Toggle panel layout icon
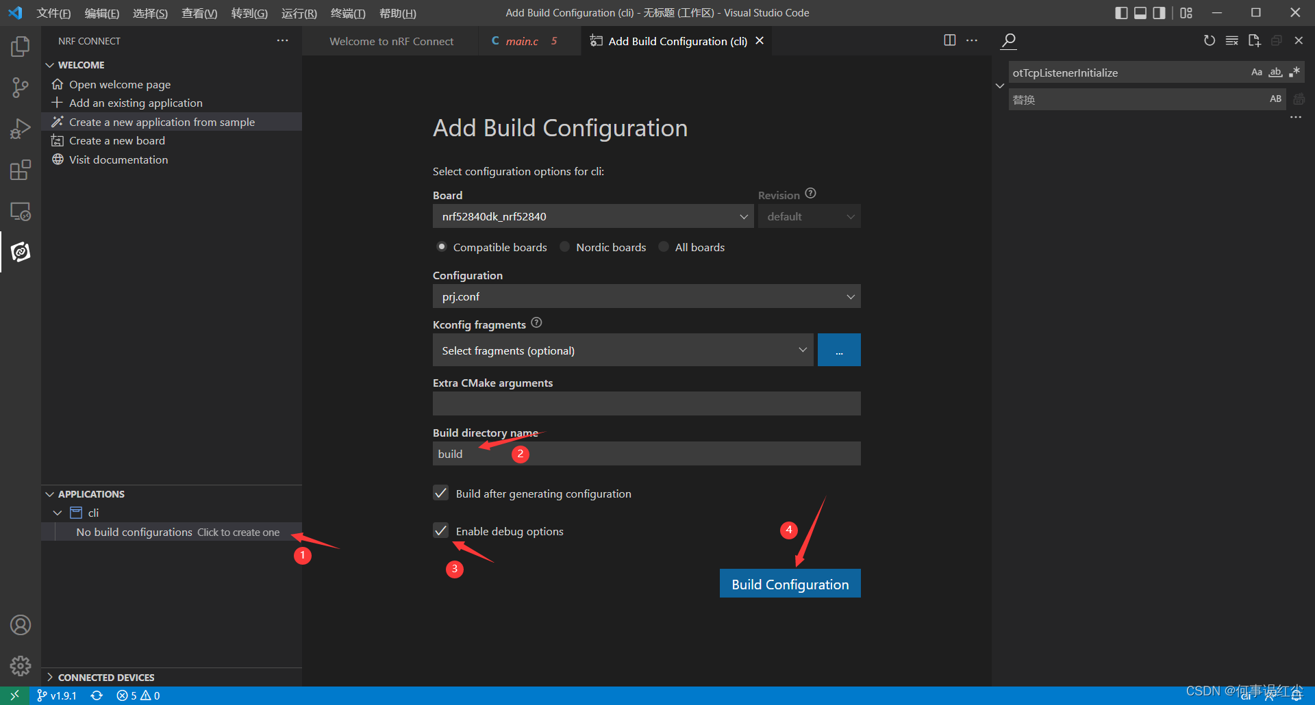1315x705 pixels. click(1140, 13)
